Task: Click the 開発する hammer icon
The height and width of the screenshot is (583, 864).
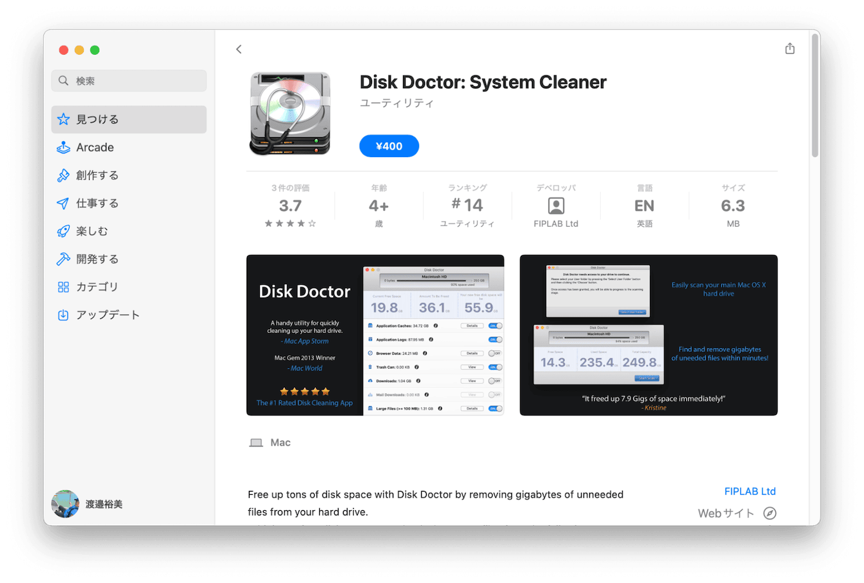Action: click(x=63, y=259)
